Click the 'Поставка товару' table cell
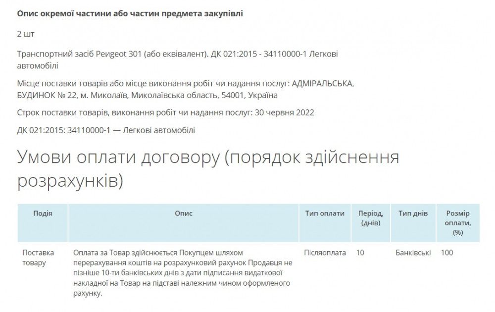This screenshot has width=495, height=312. point(39,258)
